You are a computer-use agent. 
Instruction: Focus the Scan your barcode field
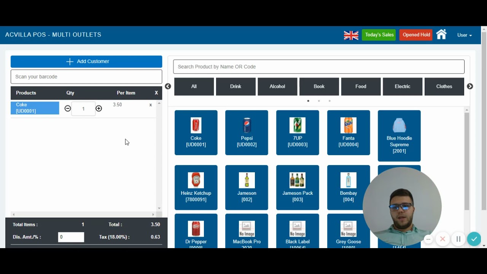(x=86, y=76)
